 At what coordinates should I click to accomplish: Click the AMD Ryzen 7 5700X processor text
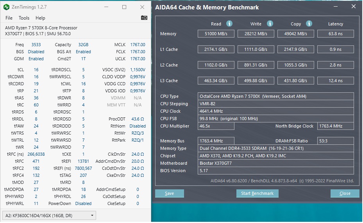(41, 28)
